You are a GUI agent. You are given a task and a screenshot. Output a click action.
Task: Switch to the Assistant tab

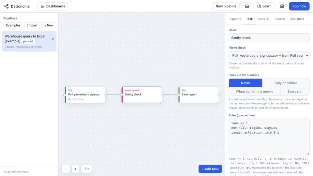click(x=297, y=19)
